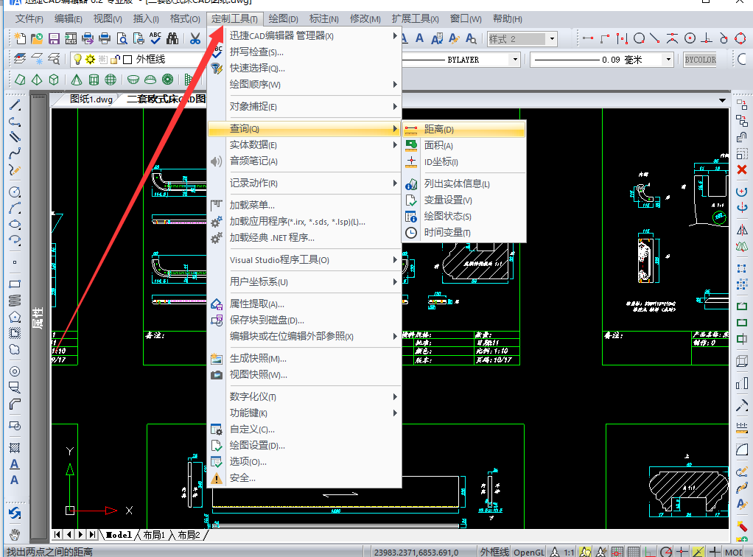Open the drawing tabs list arrow
Screen dimensions: 753x557
[722, 100]
